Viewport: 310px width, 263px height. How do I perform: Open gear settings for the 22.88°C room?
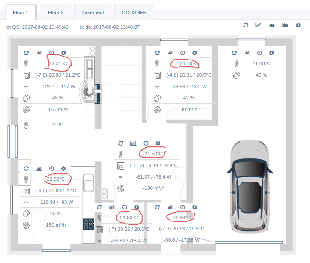tap(63, 169)
